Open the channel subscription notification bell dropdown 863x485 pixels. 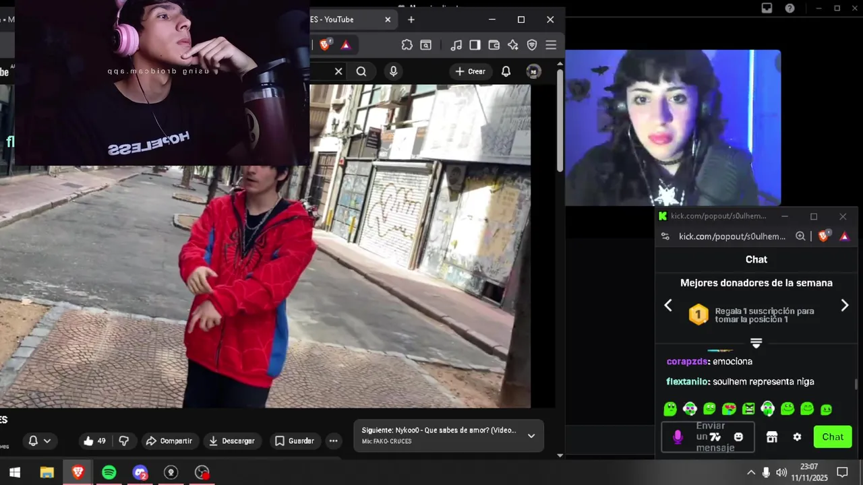[x=39, y=441]
